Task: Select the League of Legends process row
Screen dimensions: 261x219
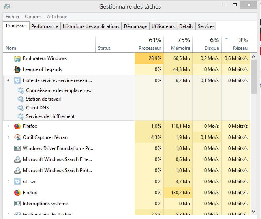Action: coord(126,69)
